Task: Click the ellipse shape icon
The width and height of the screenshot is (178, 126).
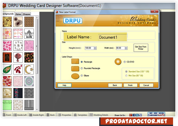Action: [x=75, y=76]
